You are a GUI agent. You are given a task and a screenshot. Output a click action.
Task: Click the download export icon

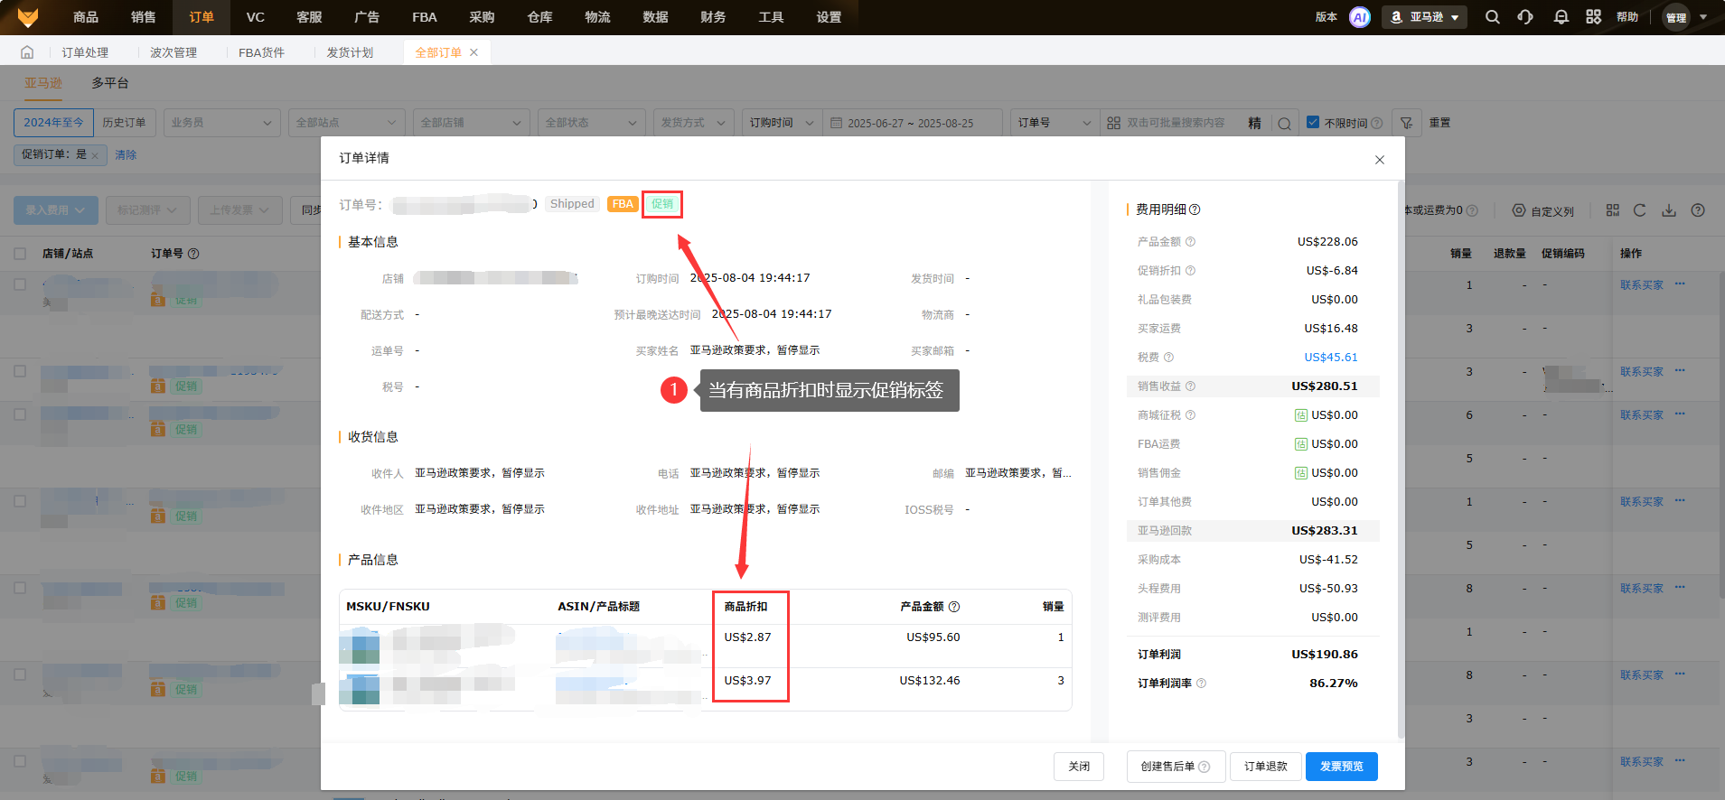pyautogui.click(x=1669, y=210)
